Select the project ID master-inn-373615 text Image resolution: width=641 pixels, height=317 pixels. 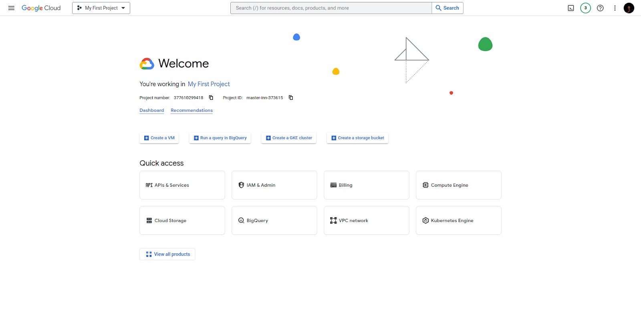pyautogui.click(x=264, y=98)
